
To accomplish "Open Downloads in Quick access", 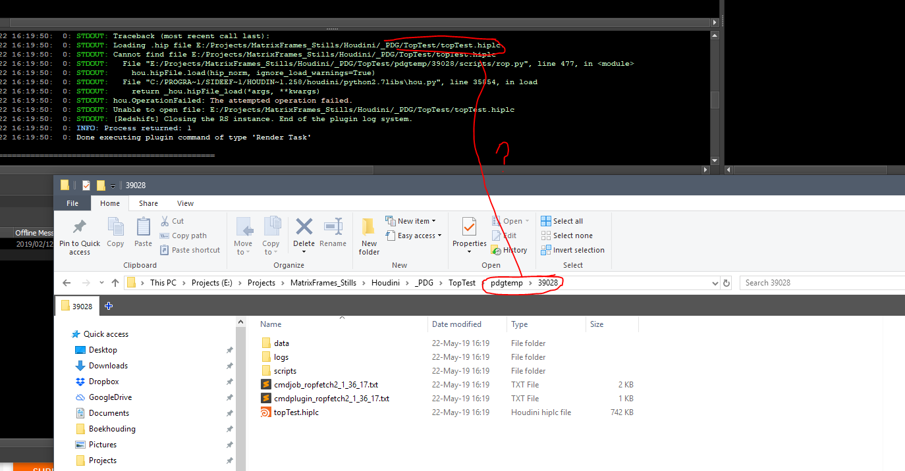I will pos(108,366).
